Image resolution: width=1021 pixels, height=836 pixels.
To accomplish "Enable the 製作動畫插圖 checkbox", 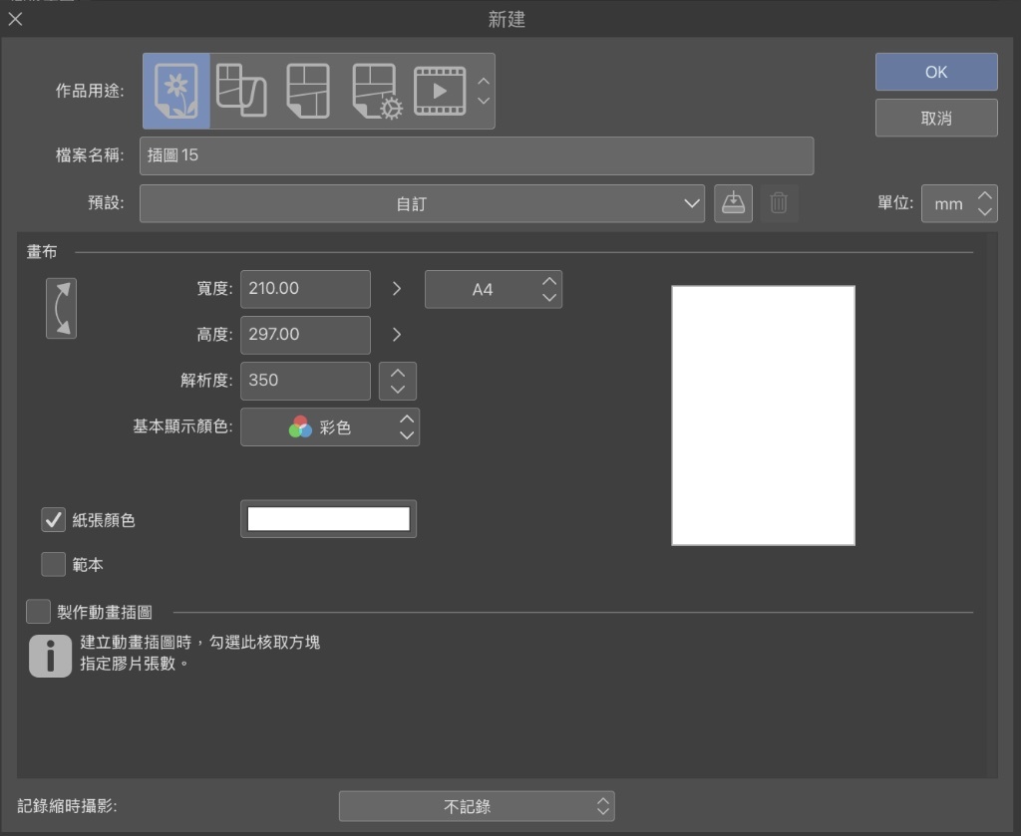I will (x=39, y=612).
